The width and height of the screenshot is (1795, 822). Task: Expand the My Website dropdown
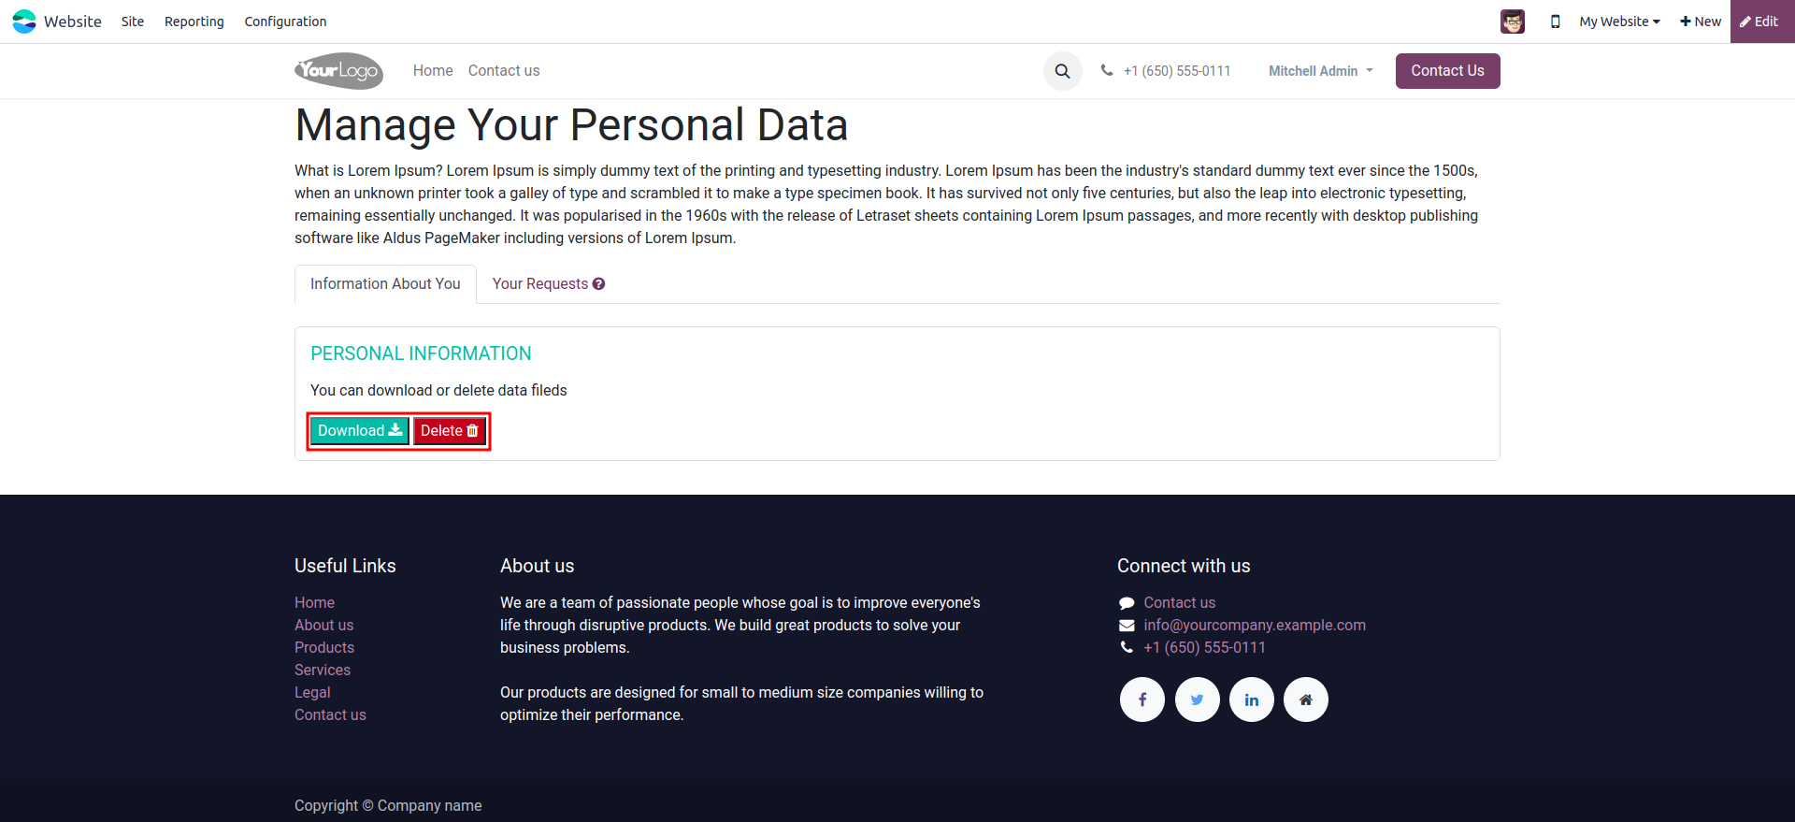(x=1619, y=22)
